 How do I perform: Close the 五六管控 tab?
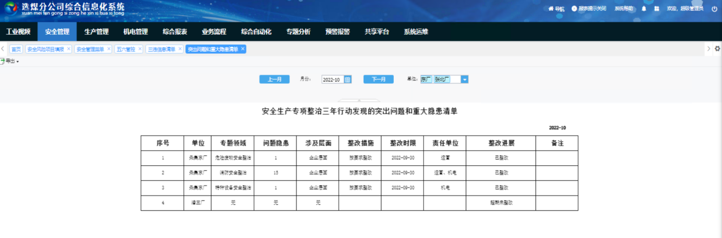click(x=140, y=49)
